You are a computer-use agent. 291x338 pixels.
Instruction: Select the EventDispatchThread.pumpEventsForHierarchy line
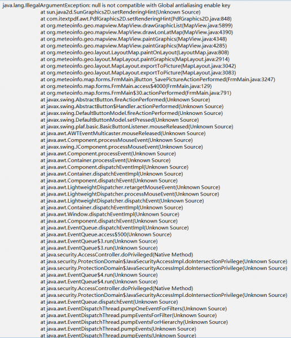(x=134, y=322)
